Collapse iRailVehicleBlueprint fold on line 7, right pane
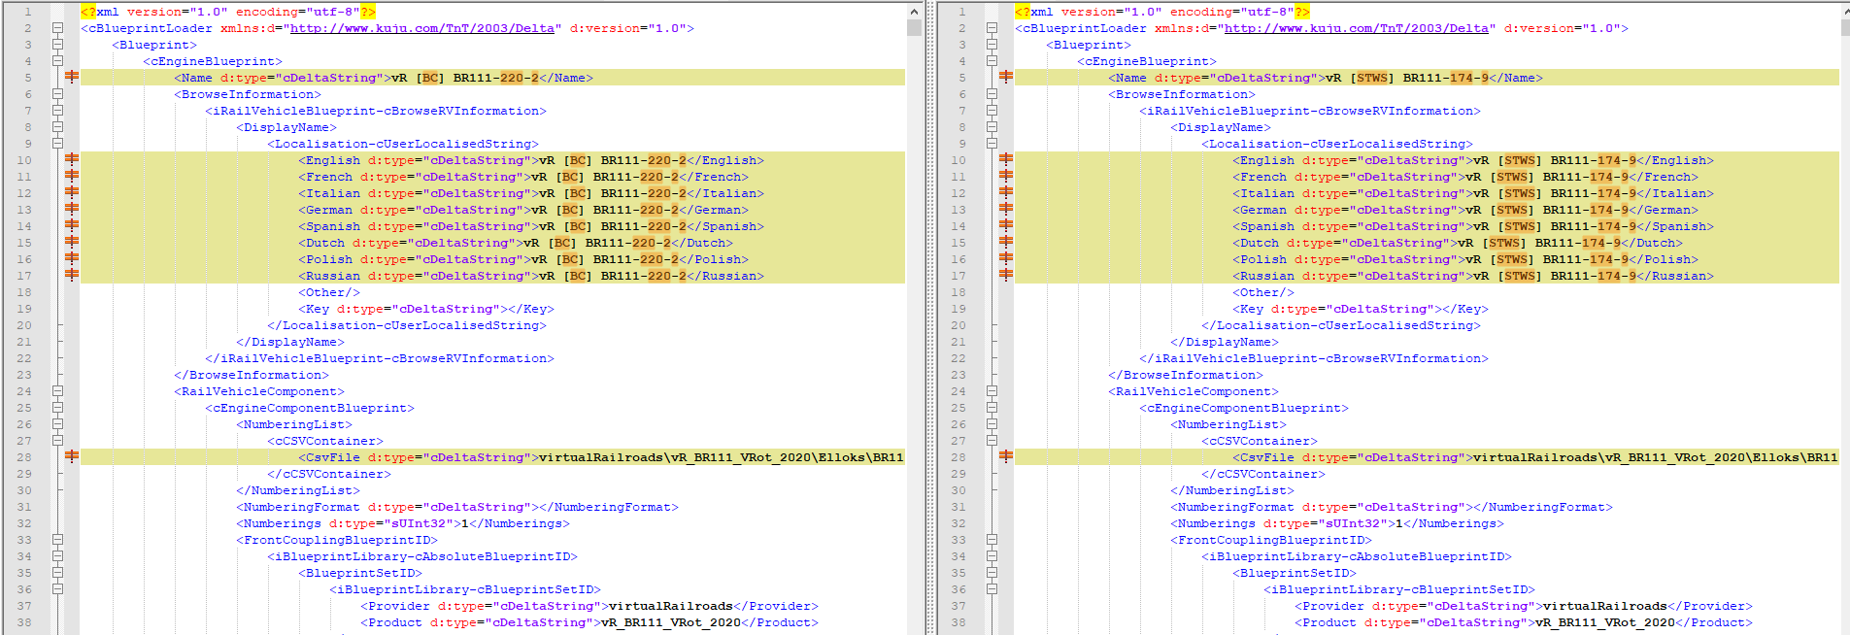 click(x=992, y=111)
